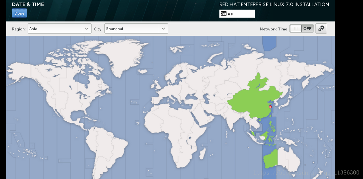Click the Region: label
The width and height of the screenshot is (363, 179).
point(19,29)
